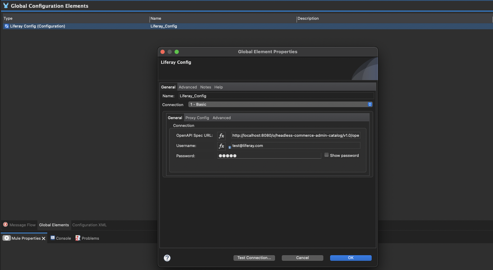Click the green maximize dialog button
Screen dimensions: 493x270
point(177,52)
